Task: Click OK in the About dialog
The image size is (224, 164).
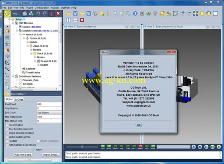Action: (x=139, y=125)
